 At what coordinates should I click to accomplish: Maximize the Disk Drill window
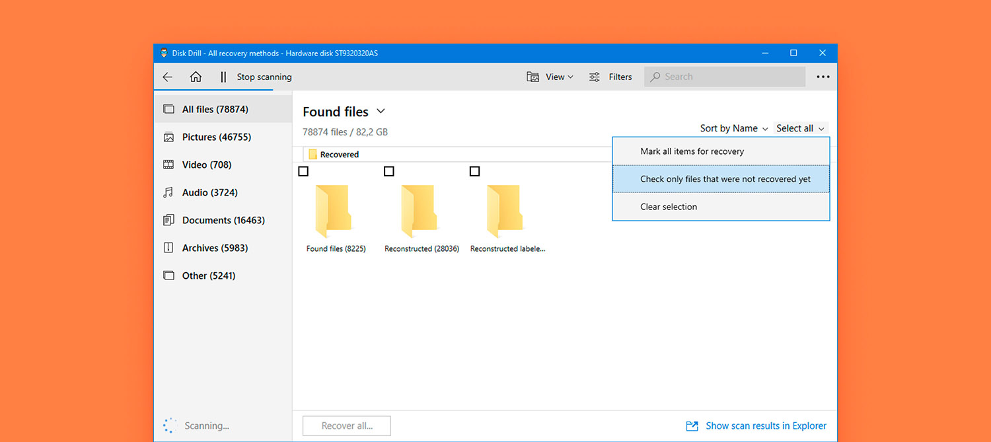[x=793, y=53]
